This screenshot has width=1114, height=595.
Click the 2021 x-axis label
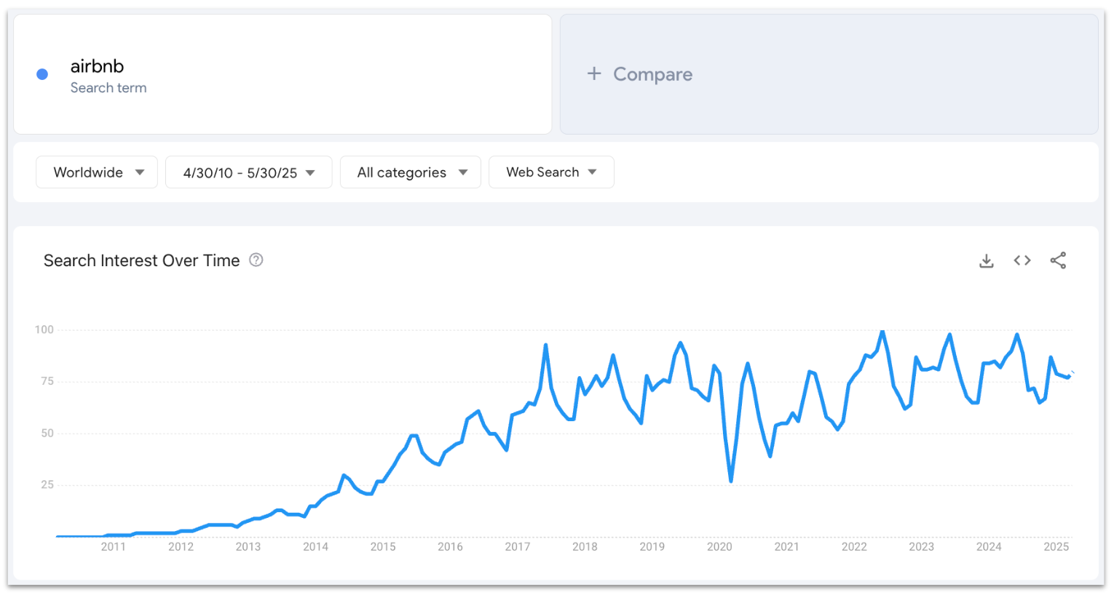click(787, 547)
